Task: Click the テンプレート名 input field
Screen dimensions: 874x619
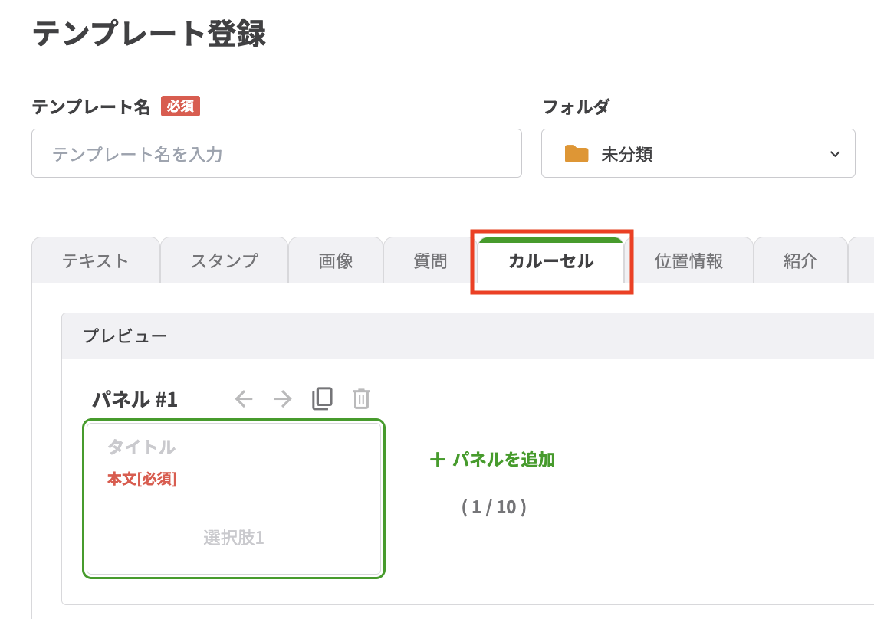Action: (276, 154)
